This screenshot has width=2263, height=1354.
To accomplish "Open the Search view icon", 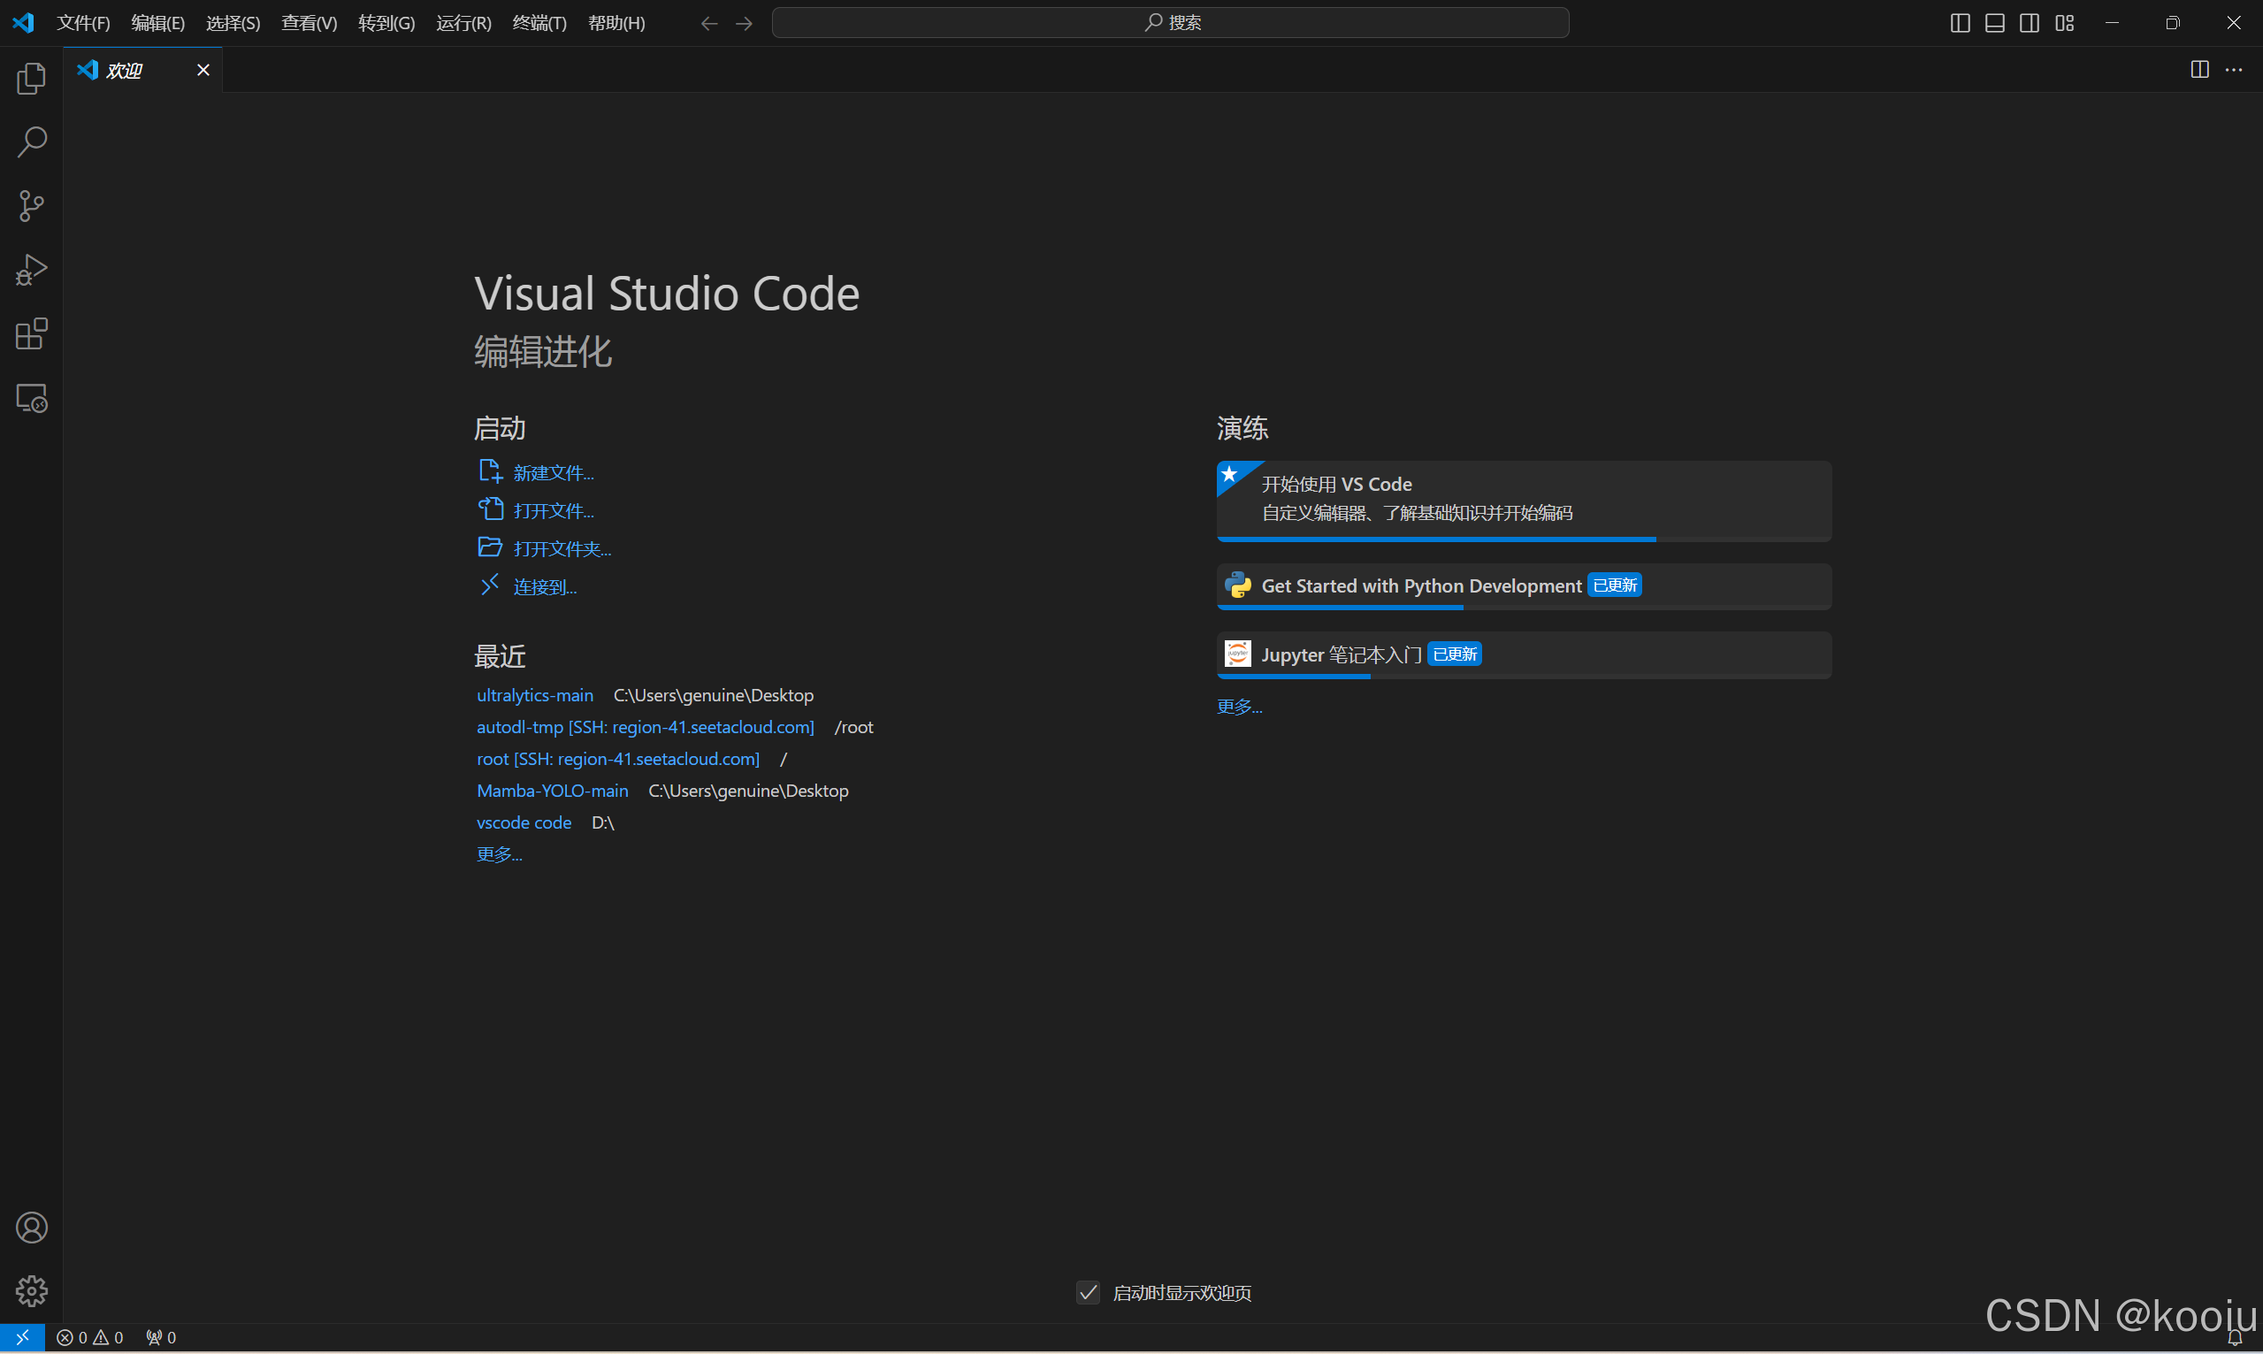I will click(31, 142).
